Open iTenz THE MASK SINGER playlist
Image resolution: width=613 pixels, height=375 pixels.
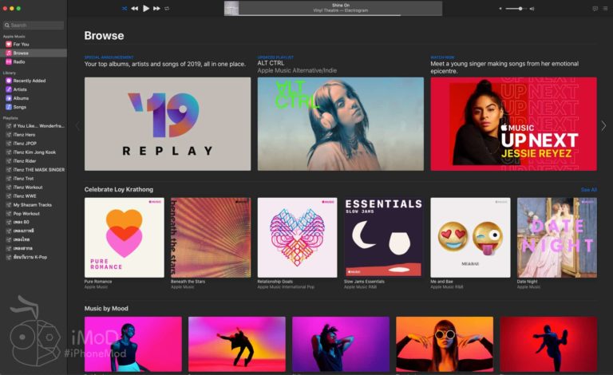(x=34, y=169)
